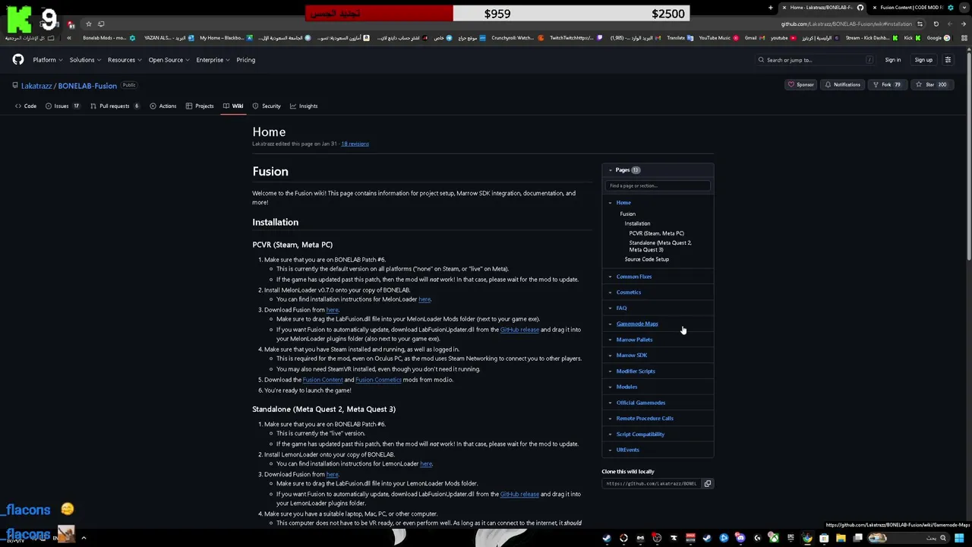
Task: Open the Notifications bell button
Action: pos(843,84)
